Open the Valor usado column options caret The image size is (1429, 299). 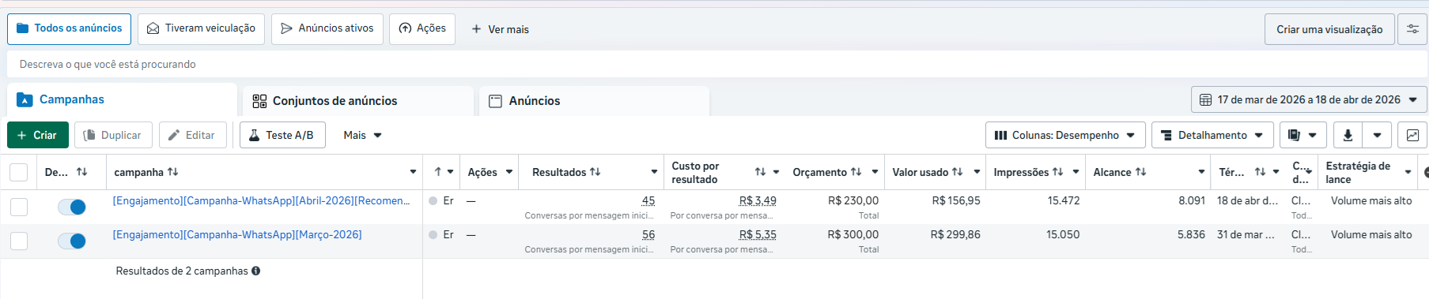(x=977, y=172)
